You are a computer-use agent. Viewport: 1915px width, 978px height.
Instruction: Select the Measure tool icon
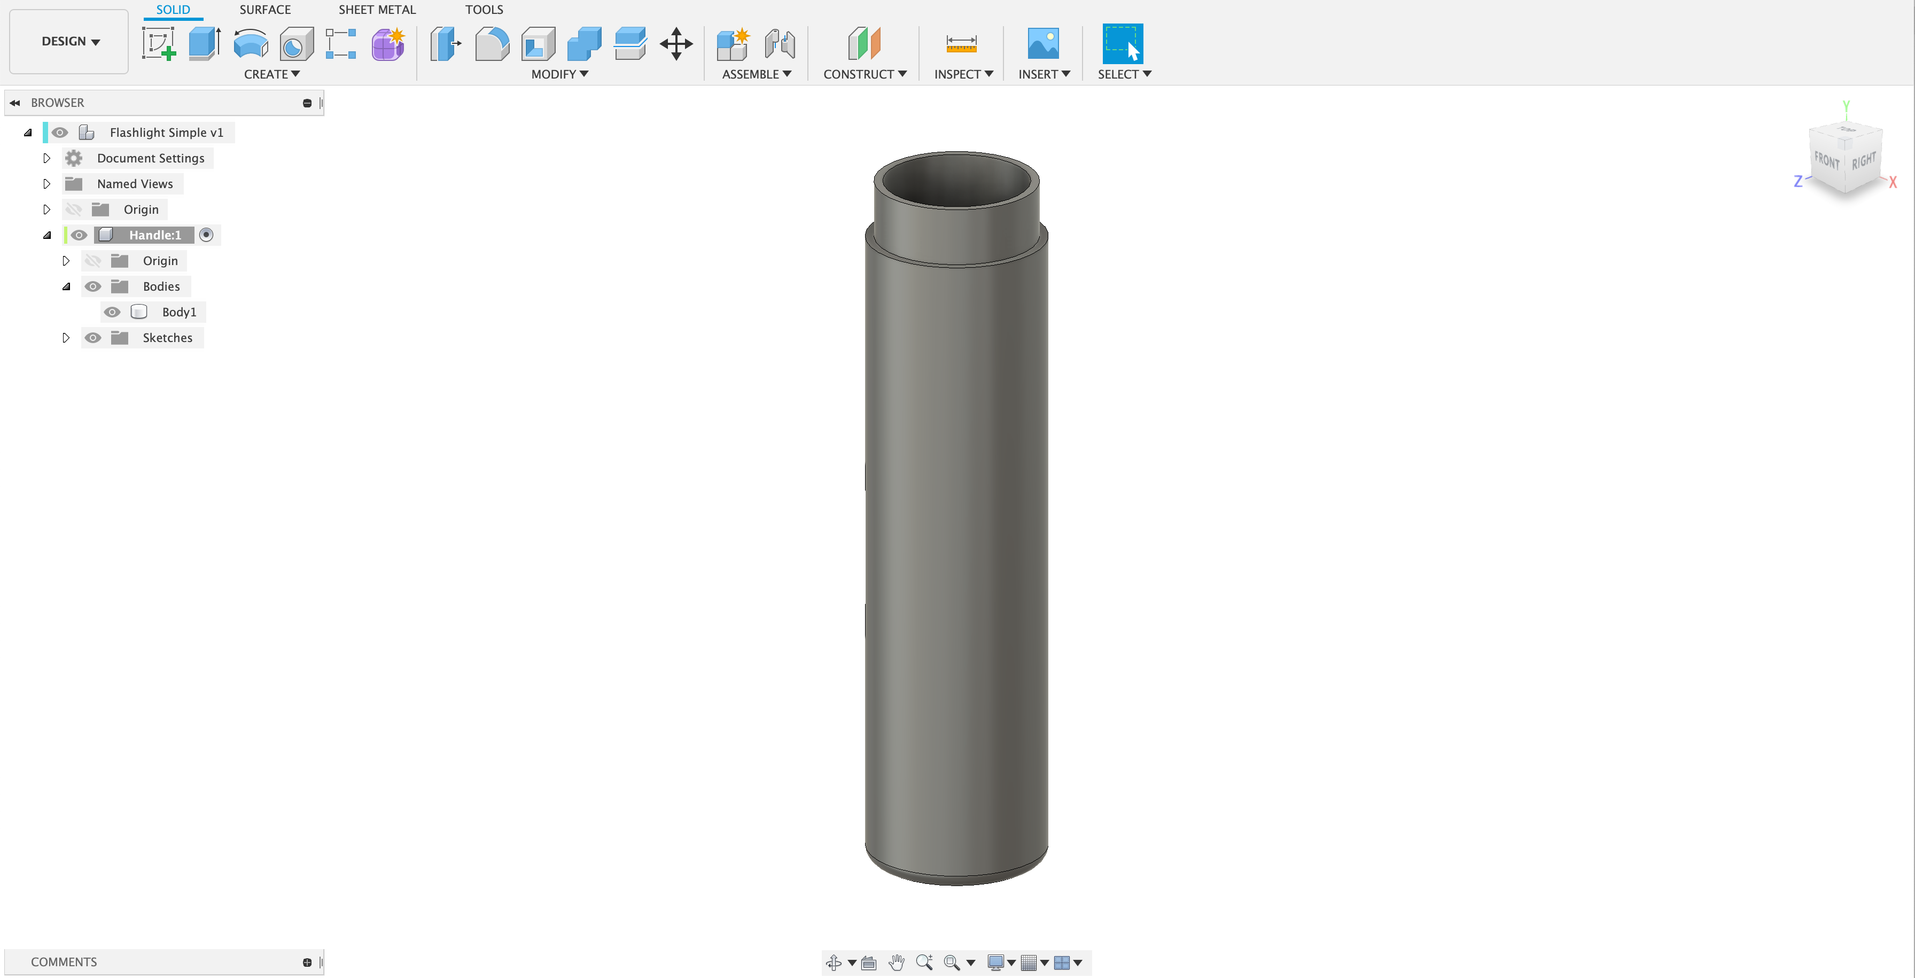(961, 44)
